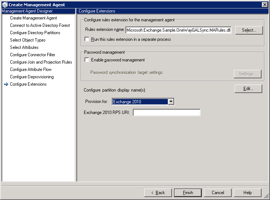The width and height of the screenshot is (270, 200).
Task: Click the Exchange 2010 RPS URI: label
Action: (x=107, y=113)
